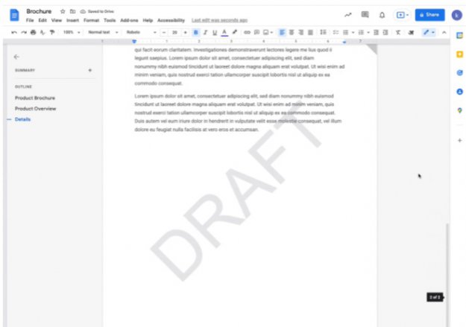Open the Insert menu
The height and width of the screenshot is (327, 466).
point(72,20)
